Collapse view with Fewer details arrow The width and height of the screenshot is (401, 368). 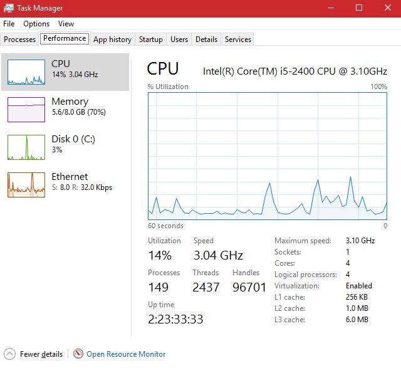coord(10,354)
